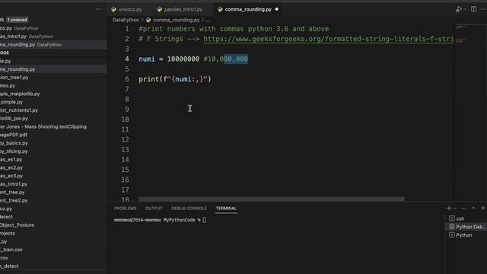The height and width of the screenshot is (274, 487).
Task: Open agePDF.pdf in the explorer
Action: pos(14,135)
